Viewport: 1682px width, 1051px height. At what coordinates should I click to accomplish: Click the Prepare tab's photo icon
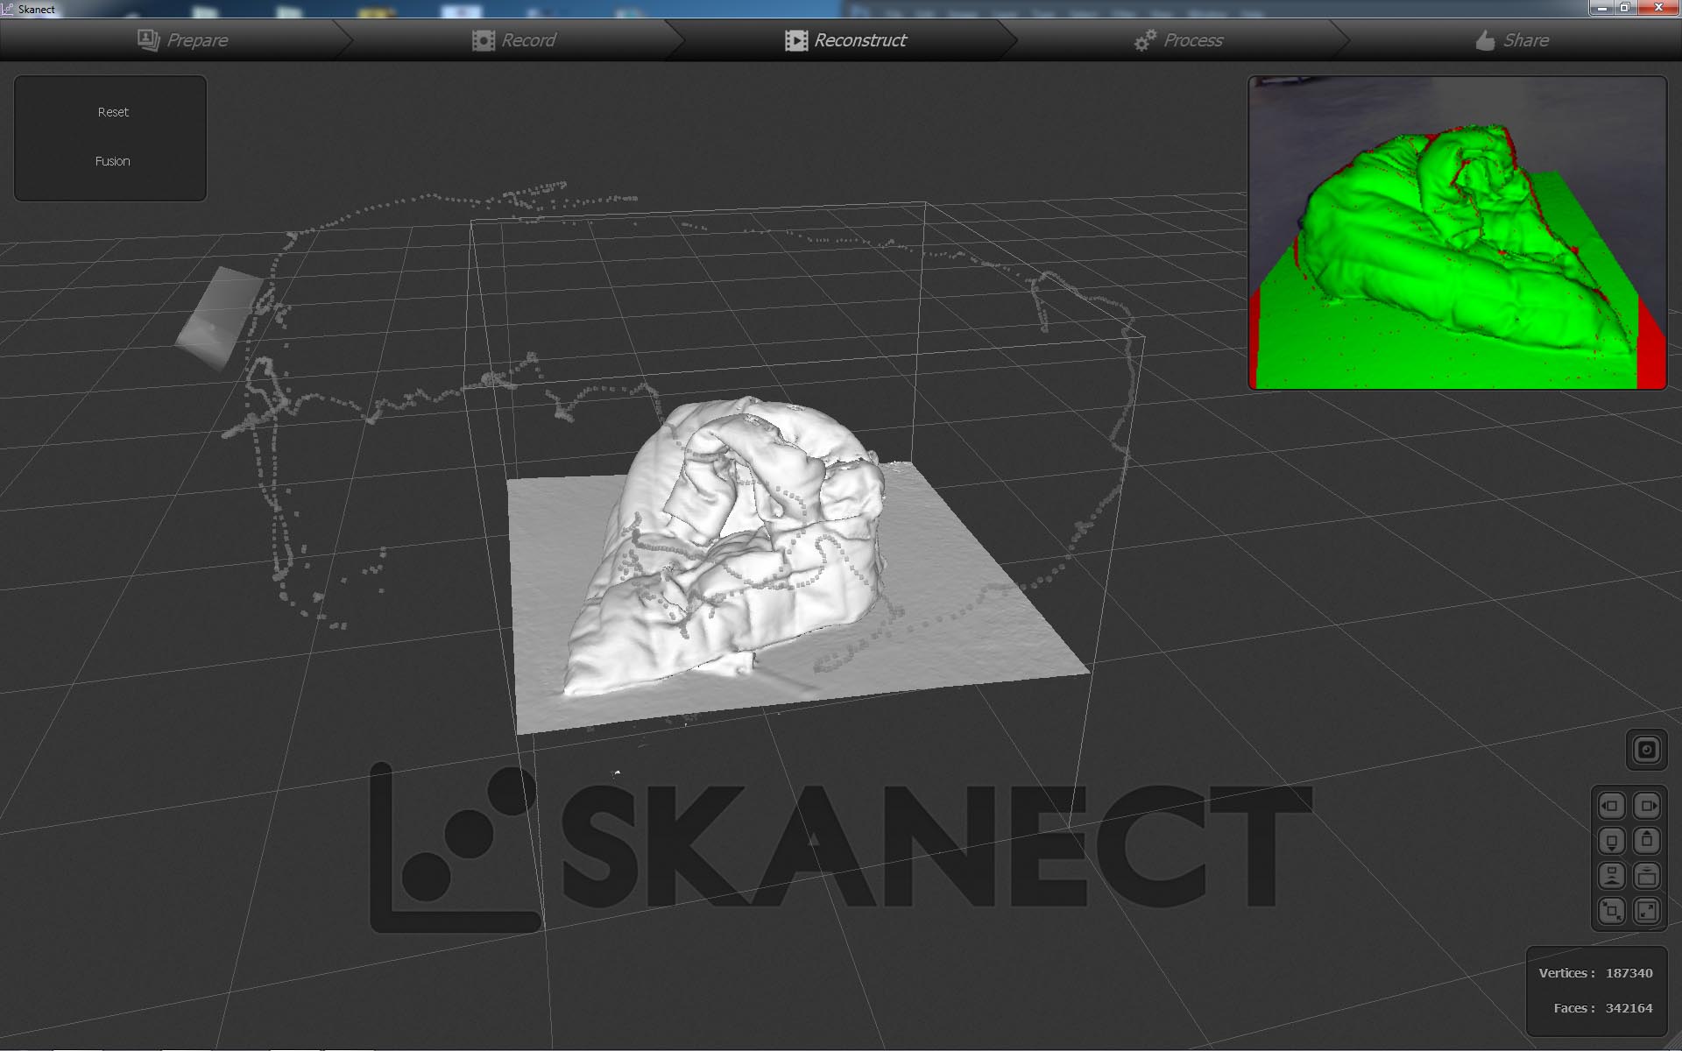(148, 40)
